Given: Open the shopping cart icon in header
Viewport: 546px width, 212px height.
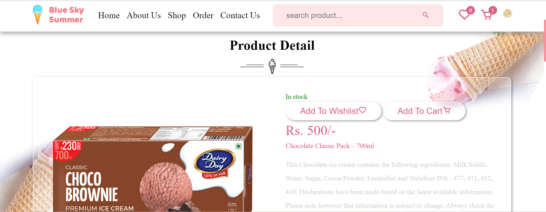Looking at the screenshot, I should click(487, 15).
